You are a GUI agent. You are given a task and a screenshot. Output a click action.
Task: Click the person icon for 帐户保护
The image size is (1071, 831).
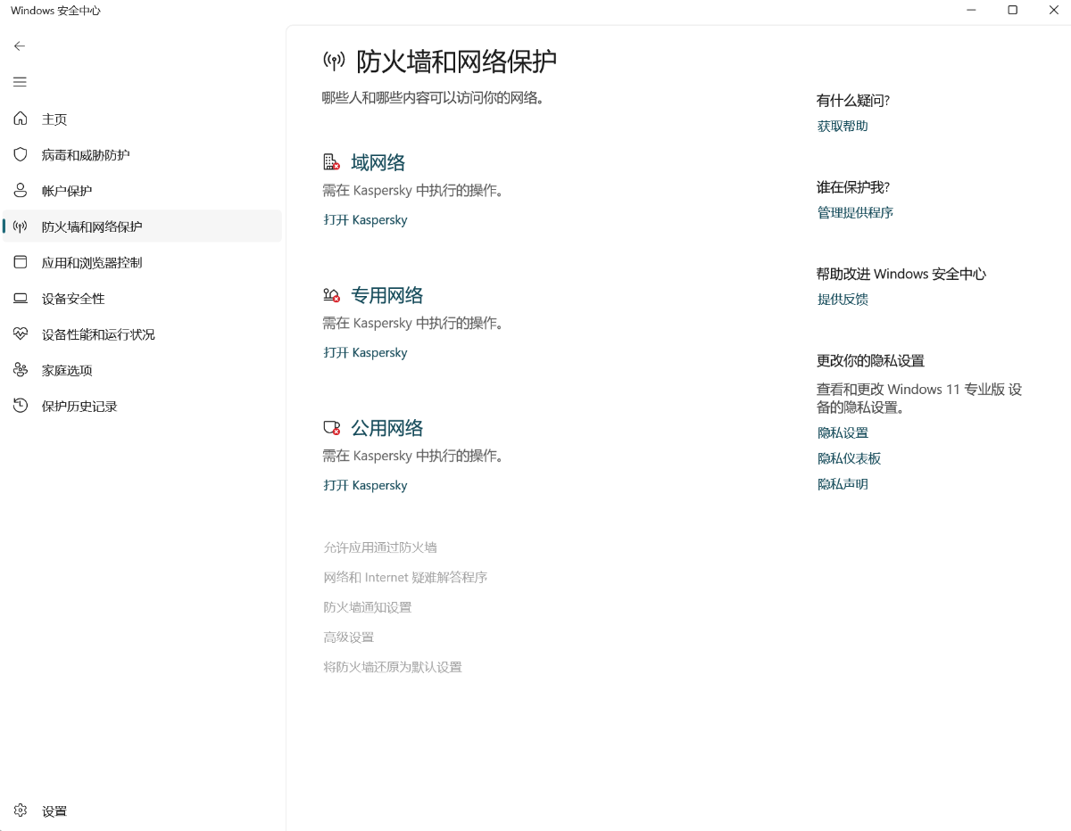[x=21, y=191]
